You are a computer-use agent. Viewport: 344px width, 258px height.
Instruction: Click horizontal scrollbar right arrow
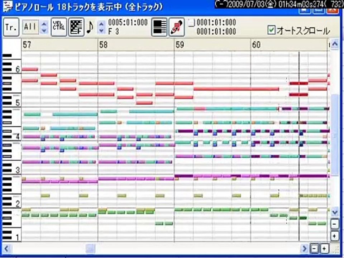tap(304, 249)
